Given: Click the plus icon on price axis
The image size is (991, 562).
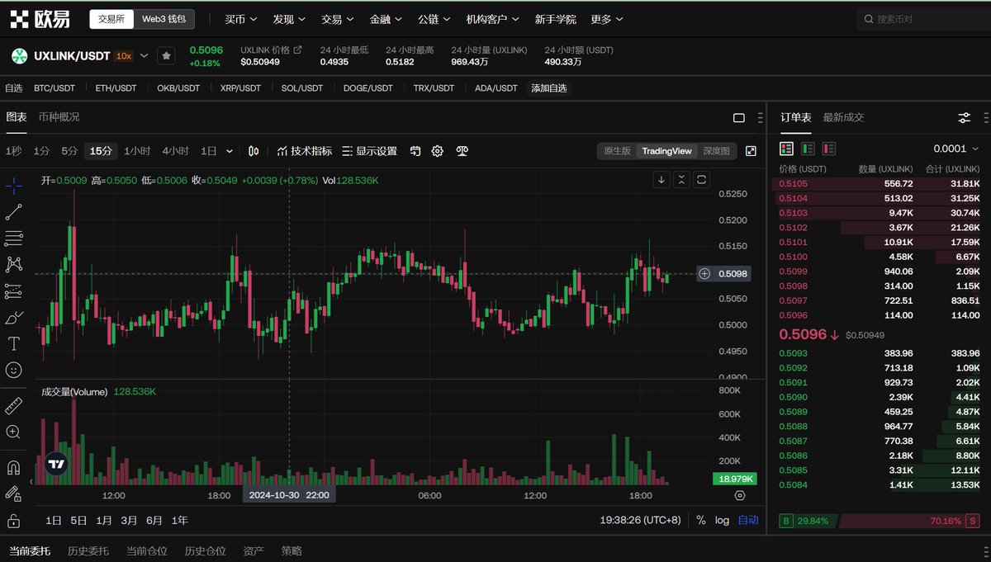Looking at the screenshot, I should (x=704, y=273).
